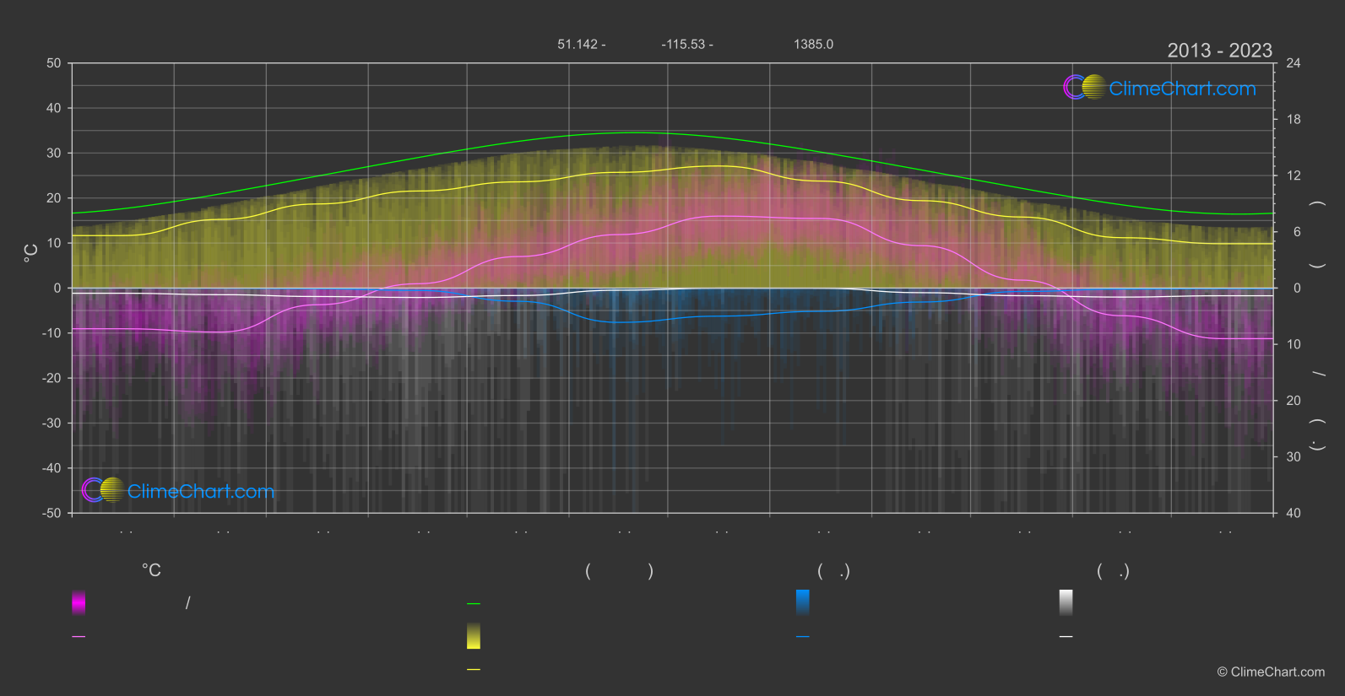This screenshot has height=696, width=1345.
Task: Click the white gradient legend swatch
Action: tap(1066, 602)
